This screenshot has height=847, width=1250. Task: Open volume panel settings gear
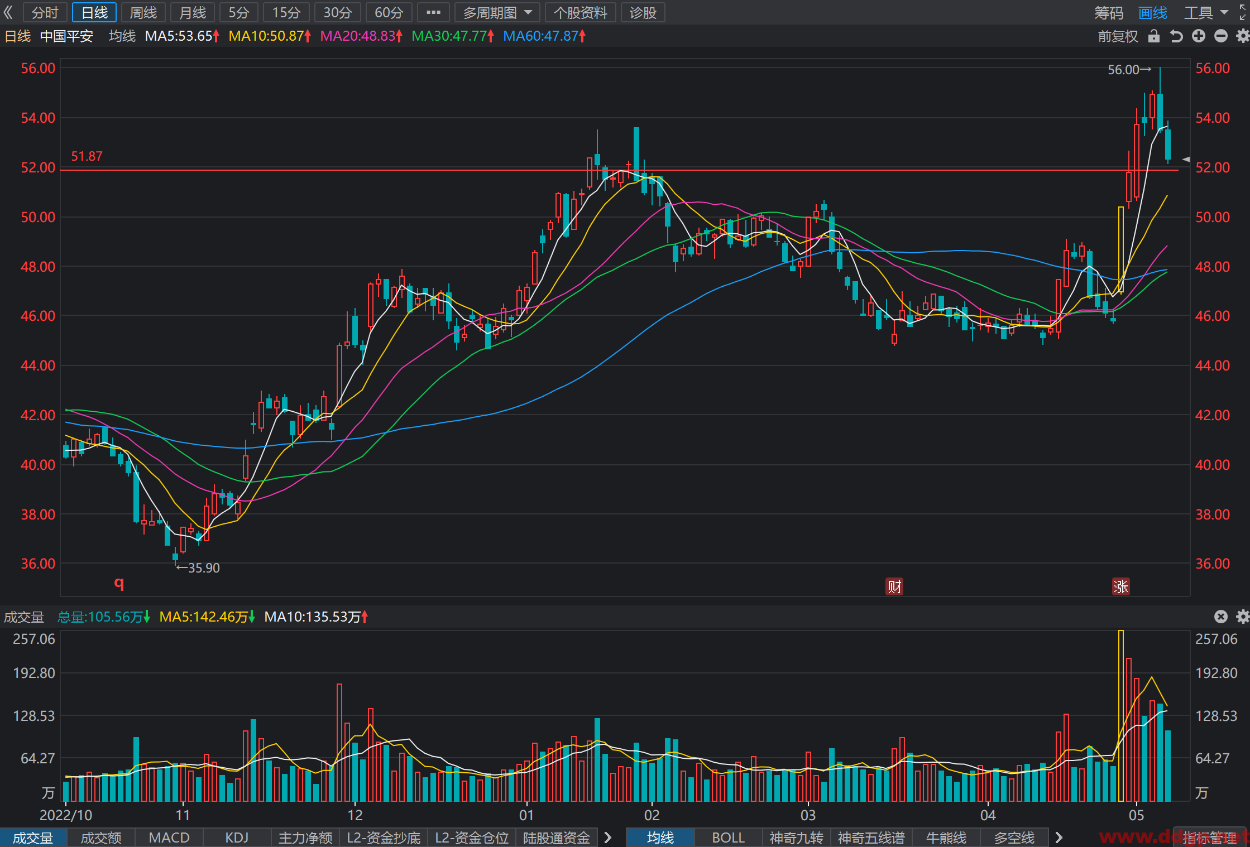click(1243, 617)
